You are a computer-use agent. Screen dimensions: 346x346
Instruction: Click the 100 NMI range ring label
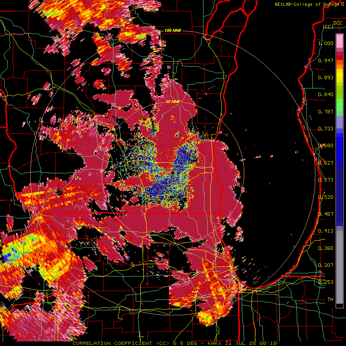[173, 30]
